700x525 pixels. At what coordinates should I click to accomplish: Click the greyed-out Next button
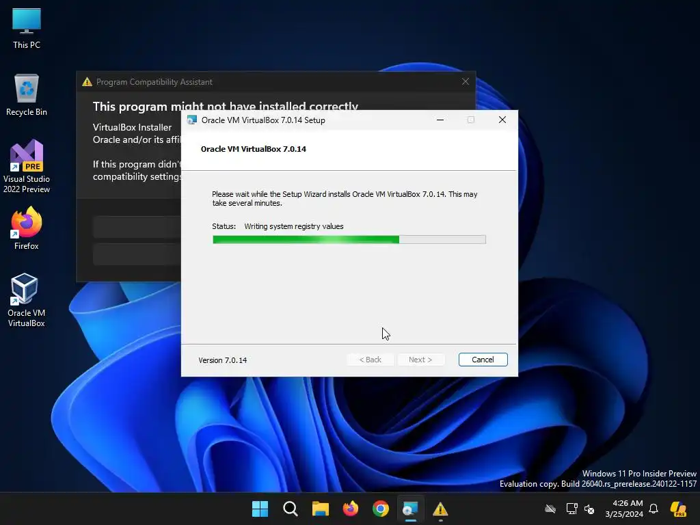420,360
